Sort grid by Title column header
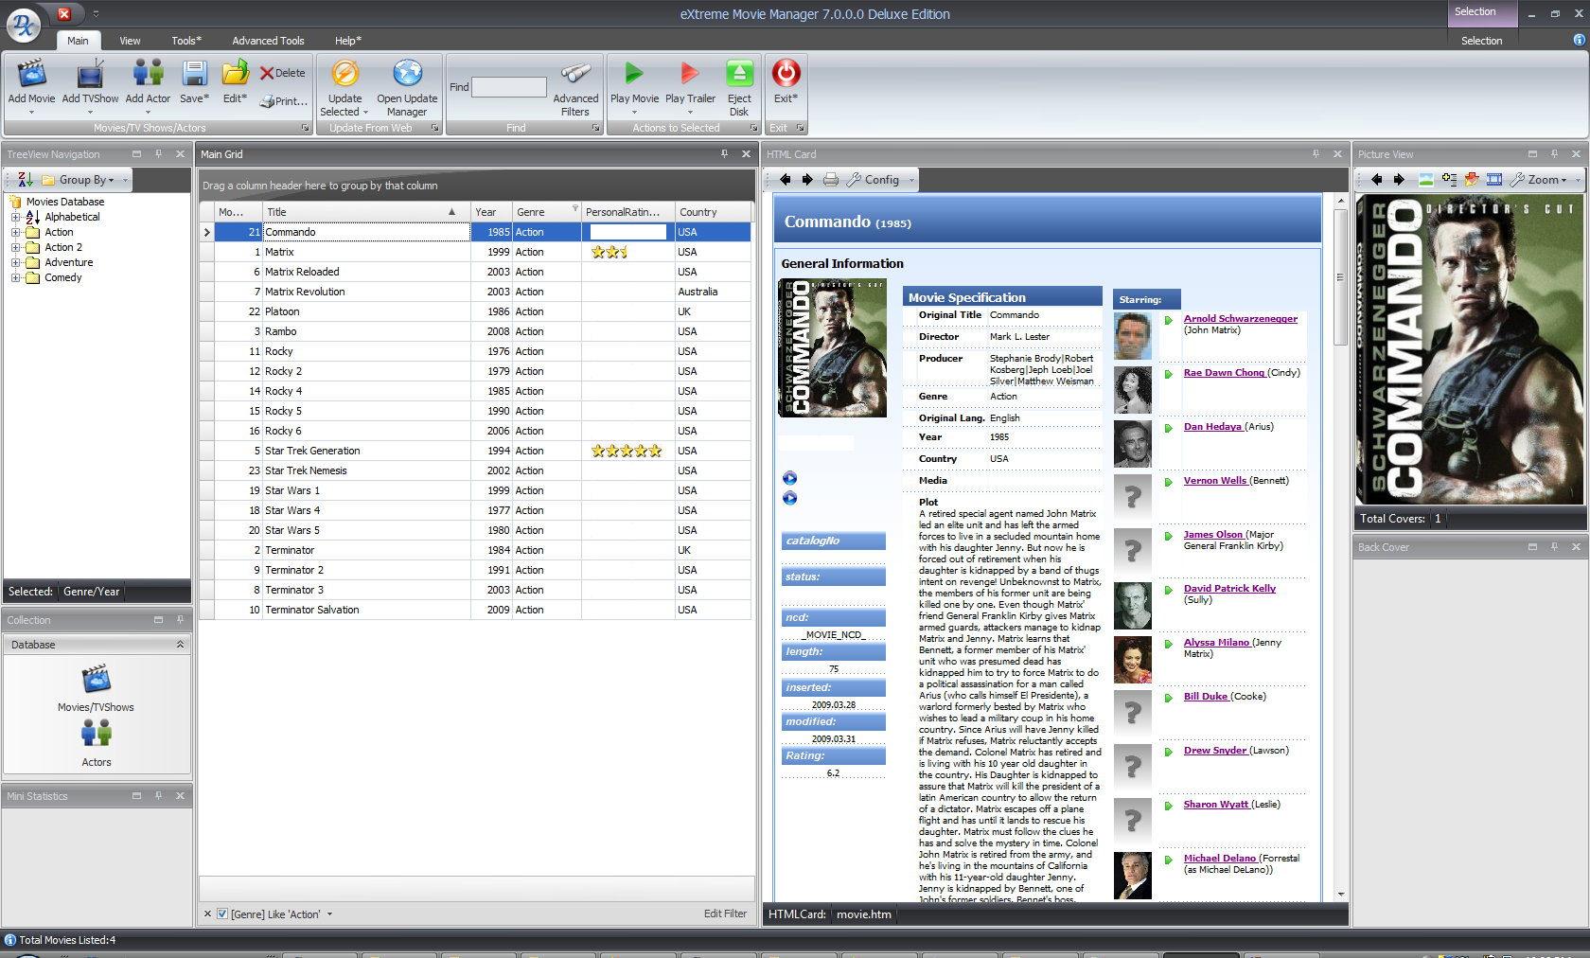The height and width of the screenshot is (958, 1590). pyautogui.click(x=365, y=212)
